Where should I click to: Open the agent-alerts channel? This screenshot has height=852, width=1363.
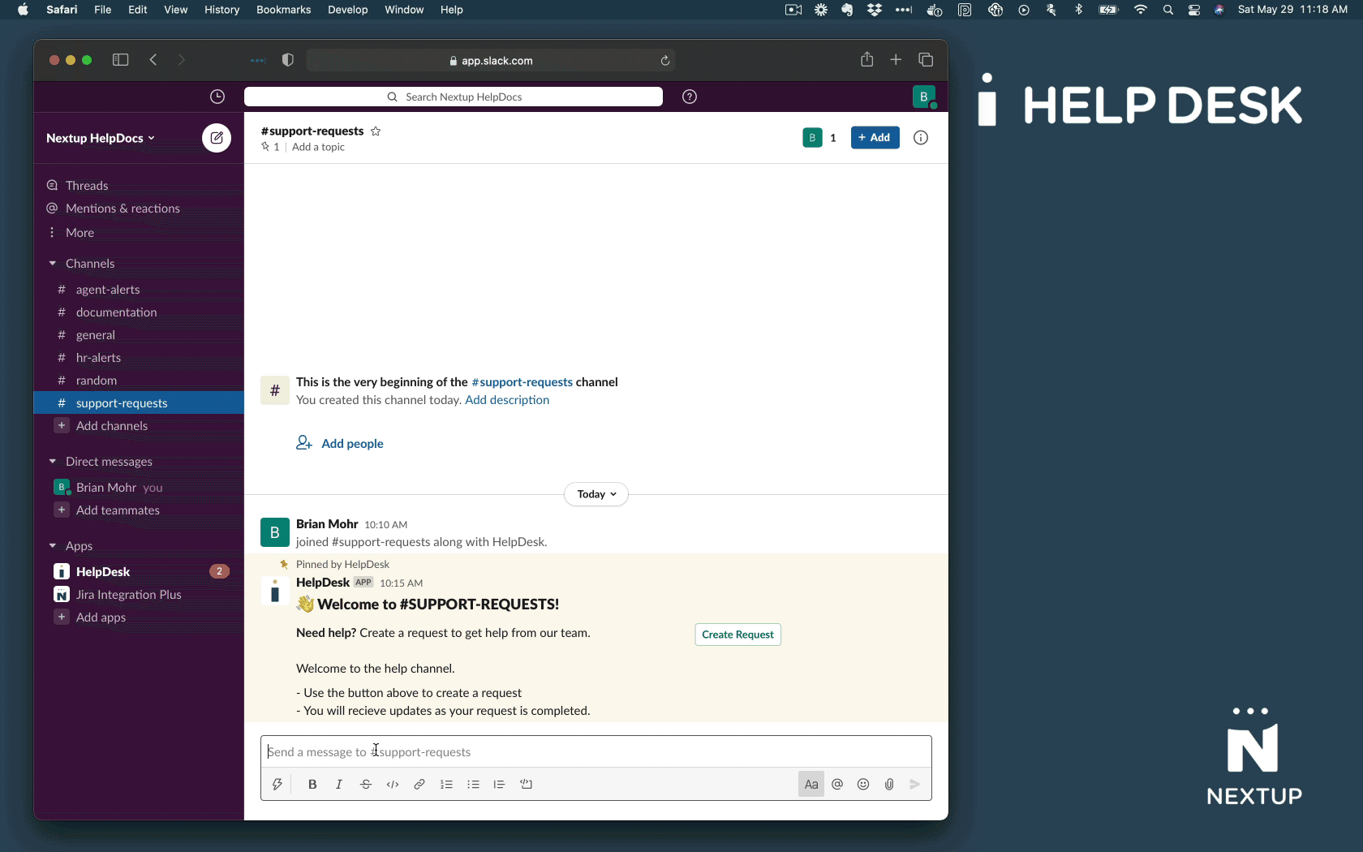139,290
